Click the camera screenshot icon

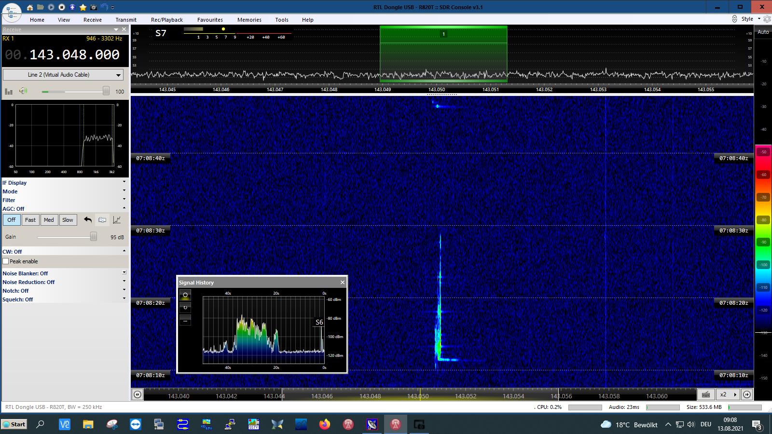click(x=94, y=7)
